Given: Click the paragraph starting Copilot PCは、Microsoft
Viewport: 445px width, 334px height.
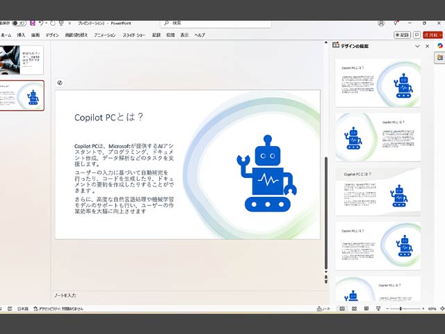Looking at the screenshot, I should [x=124, y=155].
